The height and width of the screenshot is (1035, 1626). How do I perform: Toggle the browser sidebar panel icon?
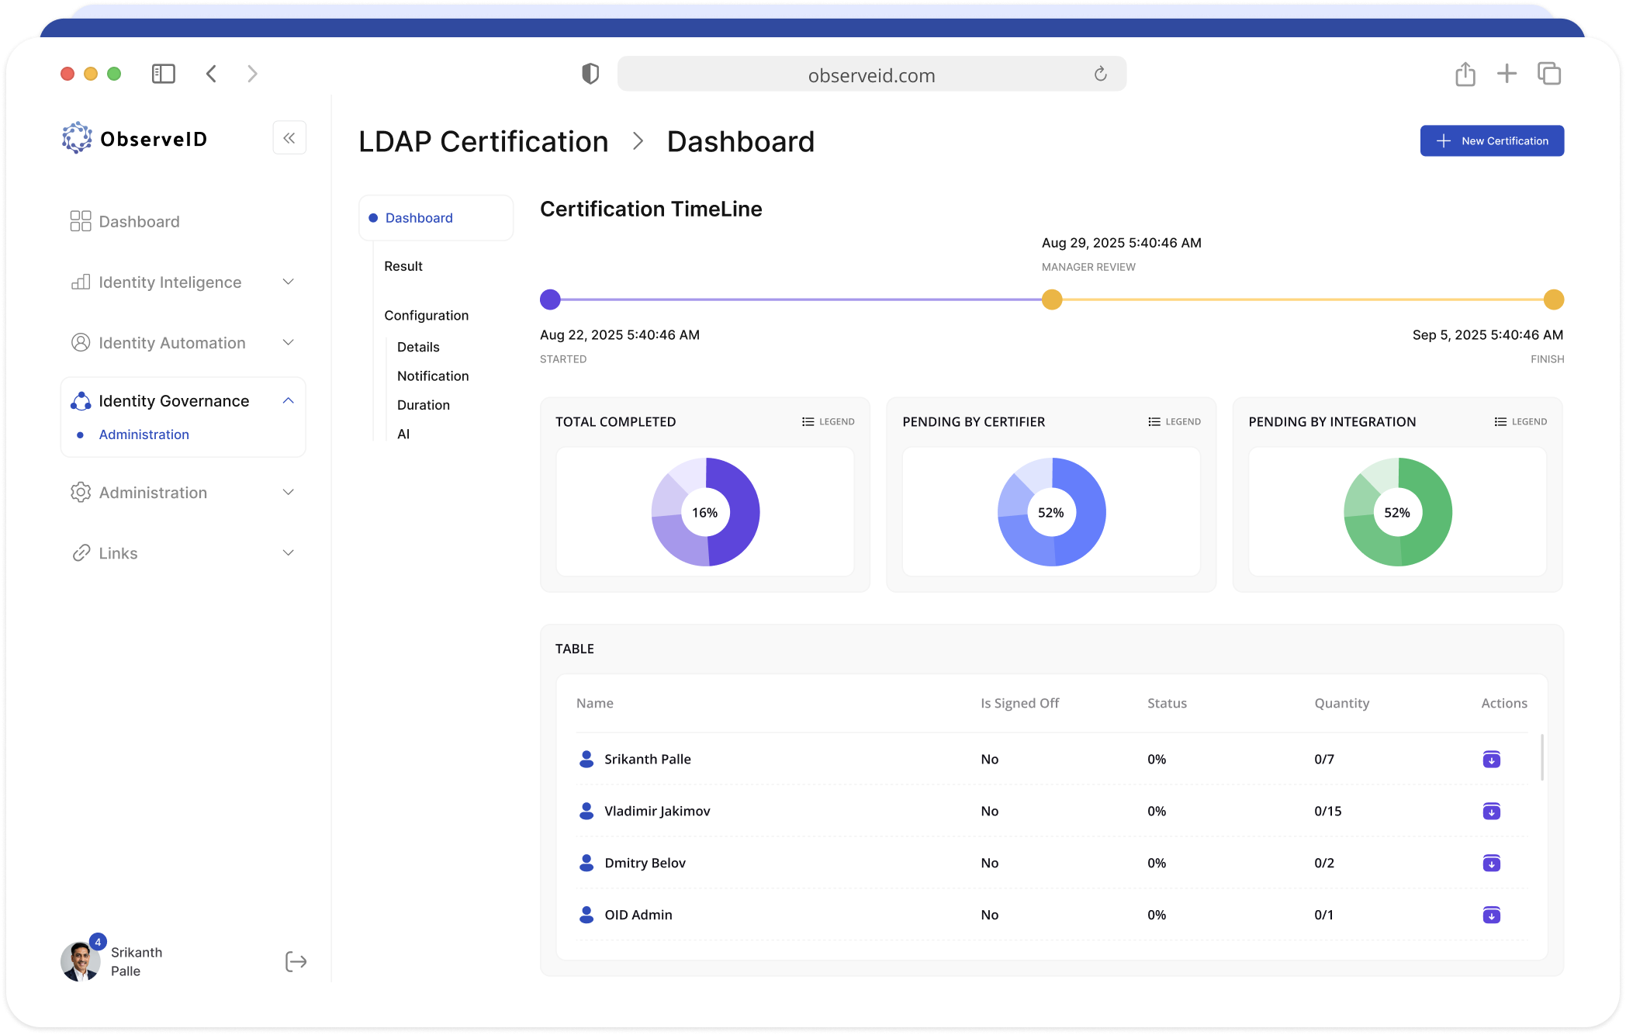pyautogui.click(x=164, y=74)
